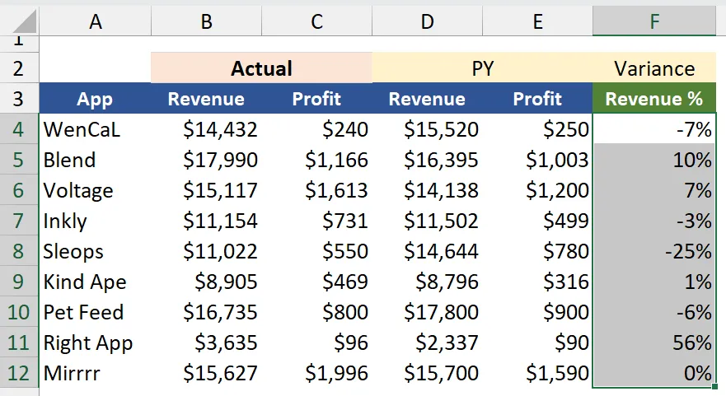Click the $2,337 PY revenue cell

(428, 342)
